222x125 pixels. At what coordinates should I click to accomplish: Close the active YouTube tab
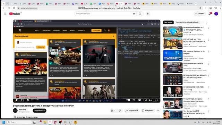[122, 4]
